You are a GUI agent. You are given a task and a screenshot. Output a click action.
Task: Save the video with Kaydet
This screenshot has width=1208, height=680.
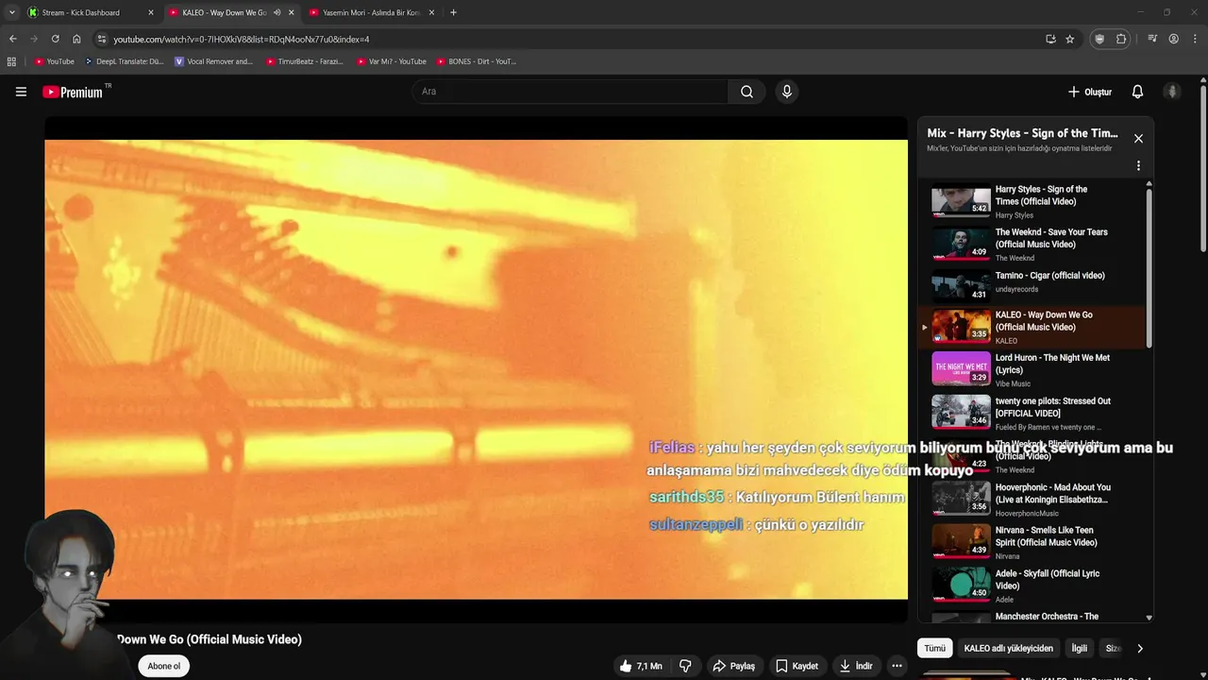797,666
